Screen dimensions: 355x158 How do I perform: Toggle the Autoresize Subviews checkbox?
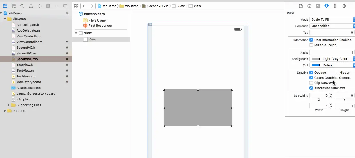(x=311, y=88)
